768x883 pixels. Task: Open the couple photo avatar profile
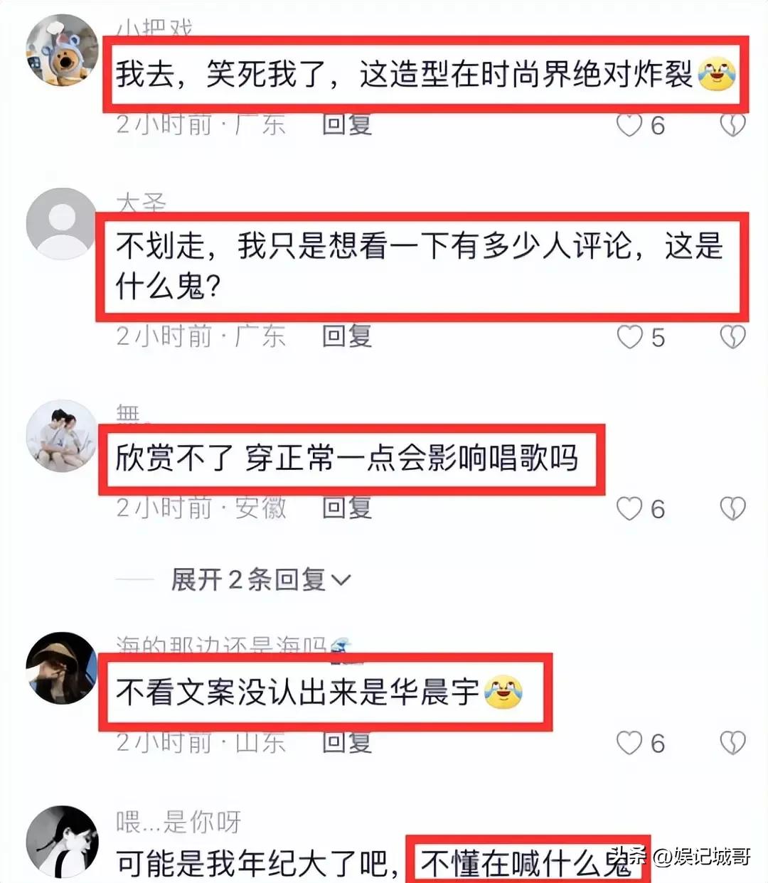pyautogui.click(x=62, y=436)
